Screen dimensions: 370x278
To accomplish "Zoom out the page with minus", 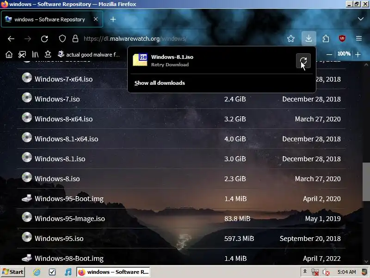I will click(x=329, y=54).
